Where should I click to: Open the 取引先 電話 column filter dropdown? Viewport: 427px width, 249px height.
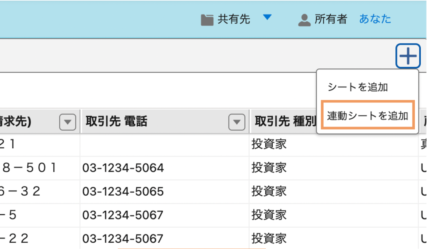tap(237, 122)
